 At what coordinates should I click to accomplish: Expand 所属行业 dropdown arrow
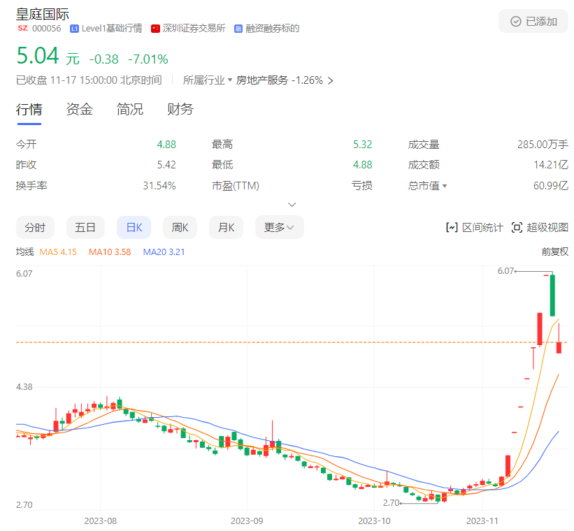coord(230,80)
